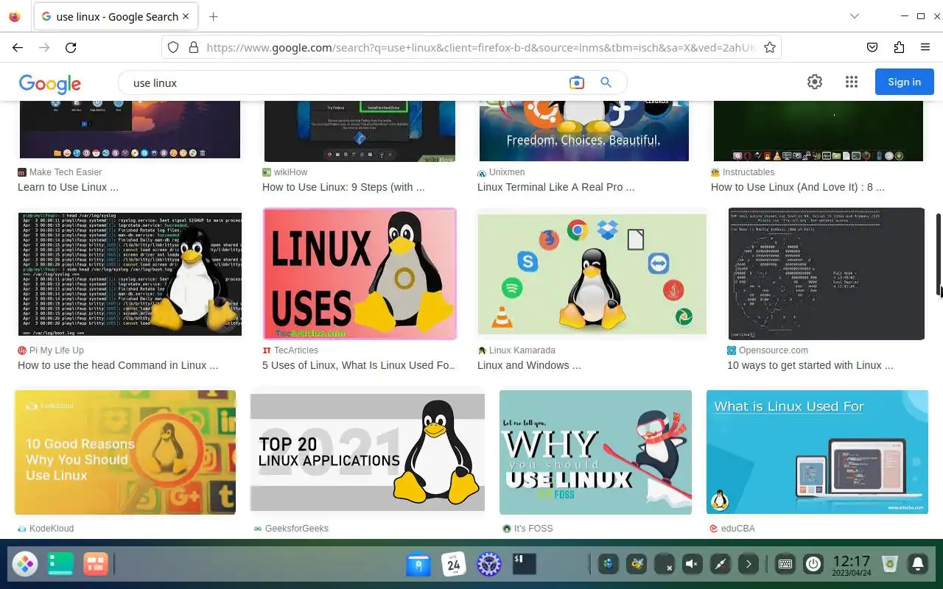Click the power button in tray
The width and height of the screenshot is (943, 589).
coord(813,565)
